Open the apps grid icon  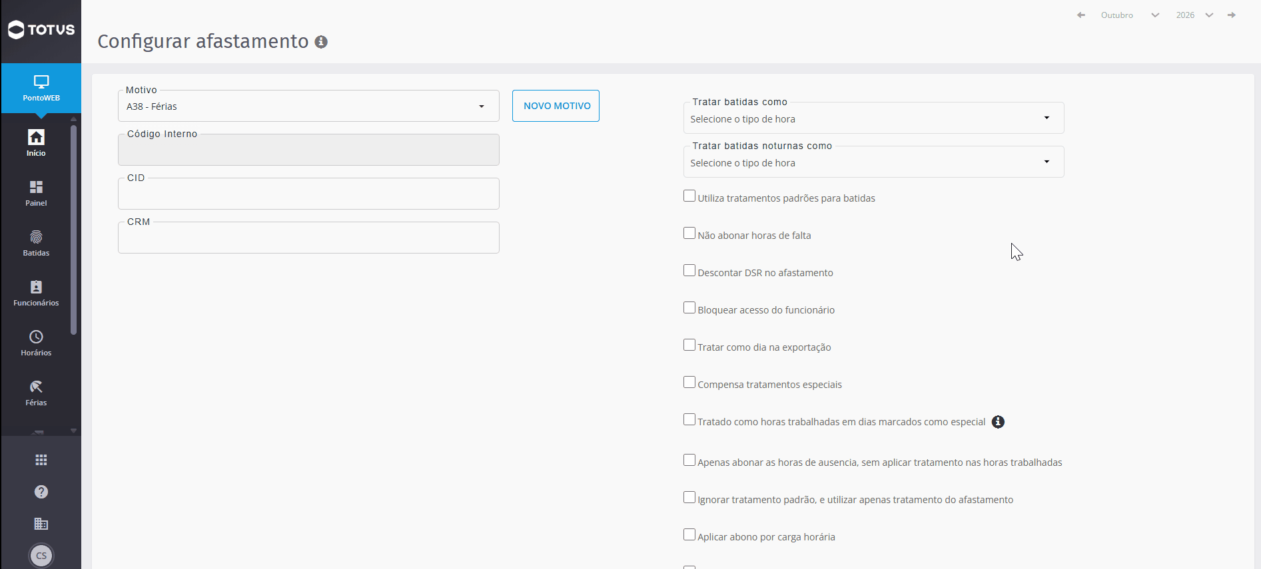pyautogui.click(x=41, y=460)
